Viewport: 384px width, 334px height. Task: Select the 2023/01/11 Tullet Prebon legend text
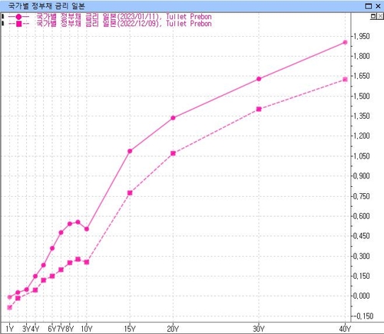[124, 17]
